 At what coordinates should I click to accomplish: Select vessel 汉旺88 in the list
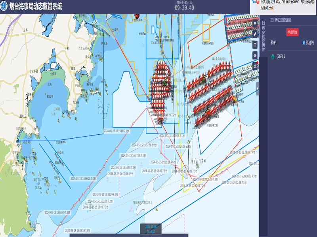tap(281, 56)
